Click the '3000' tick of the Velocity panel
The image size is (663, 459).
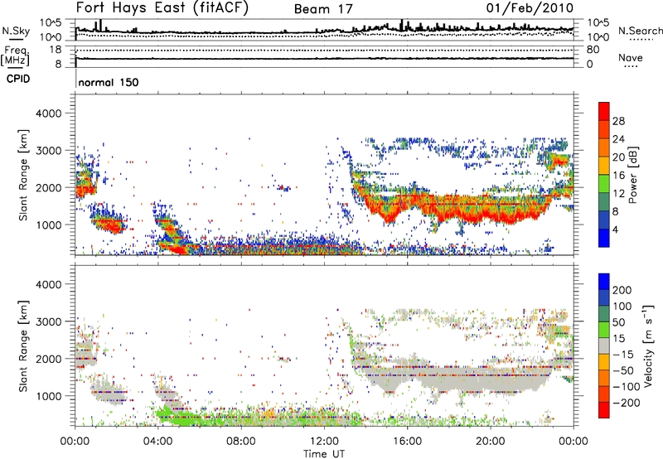click(49, 321)
